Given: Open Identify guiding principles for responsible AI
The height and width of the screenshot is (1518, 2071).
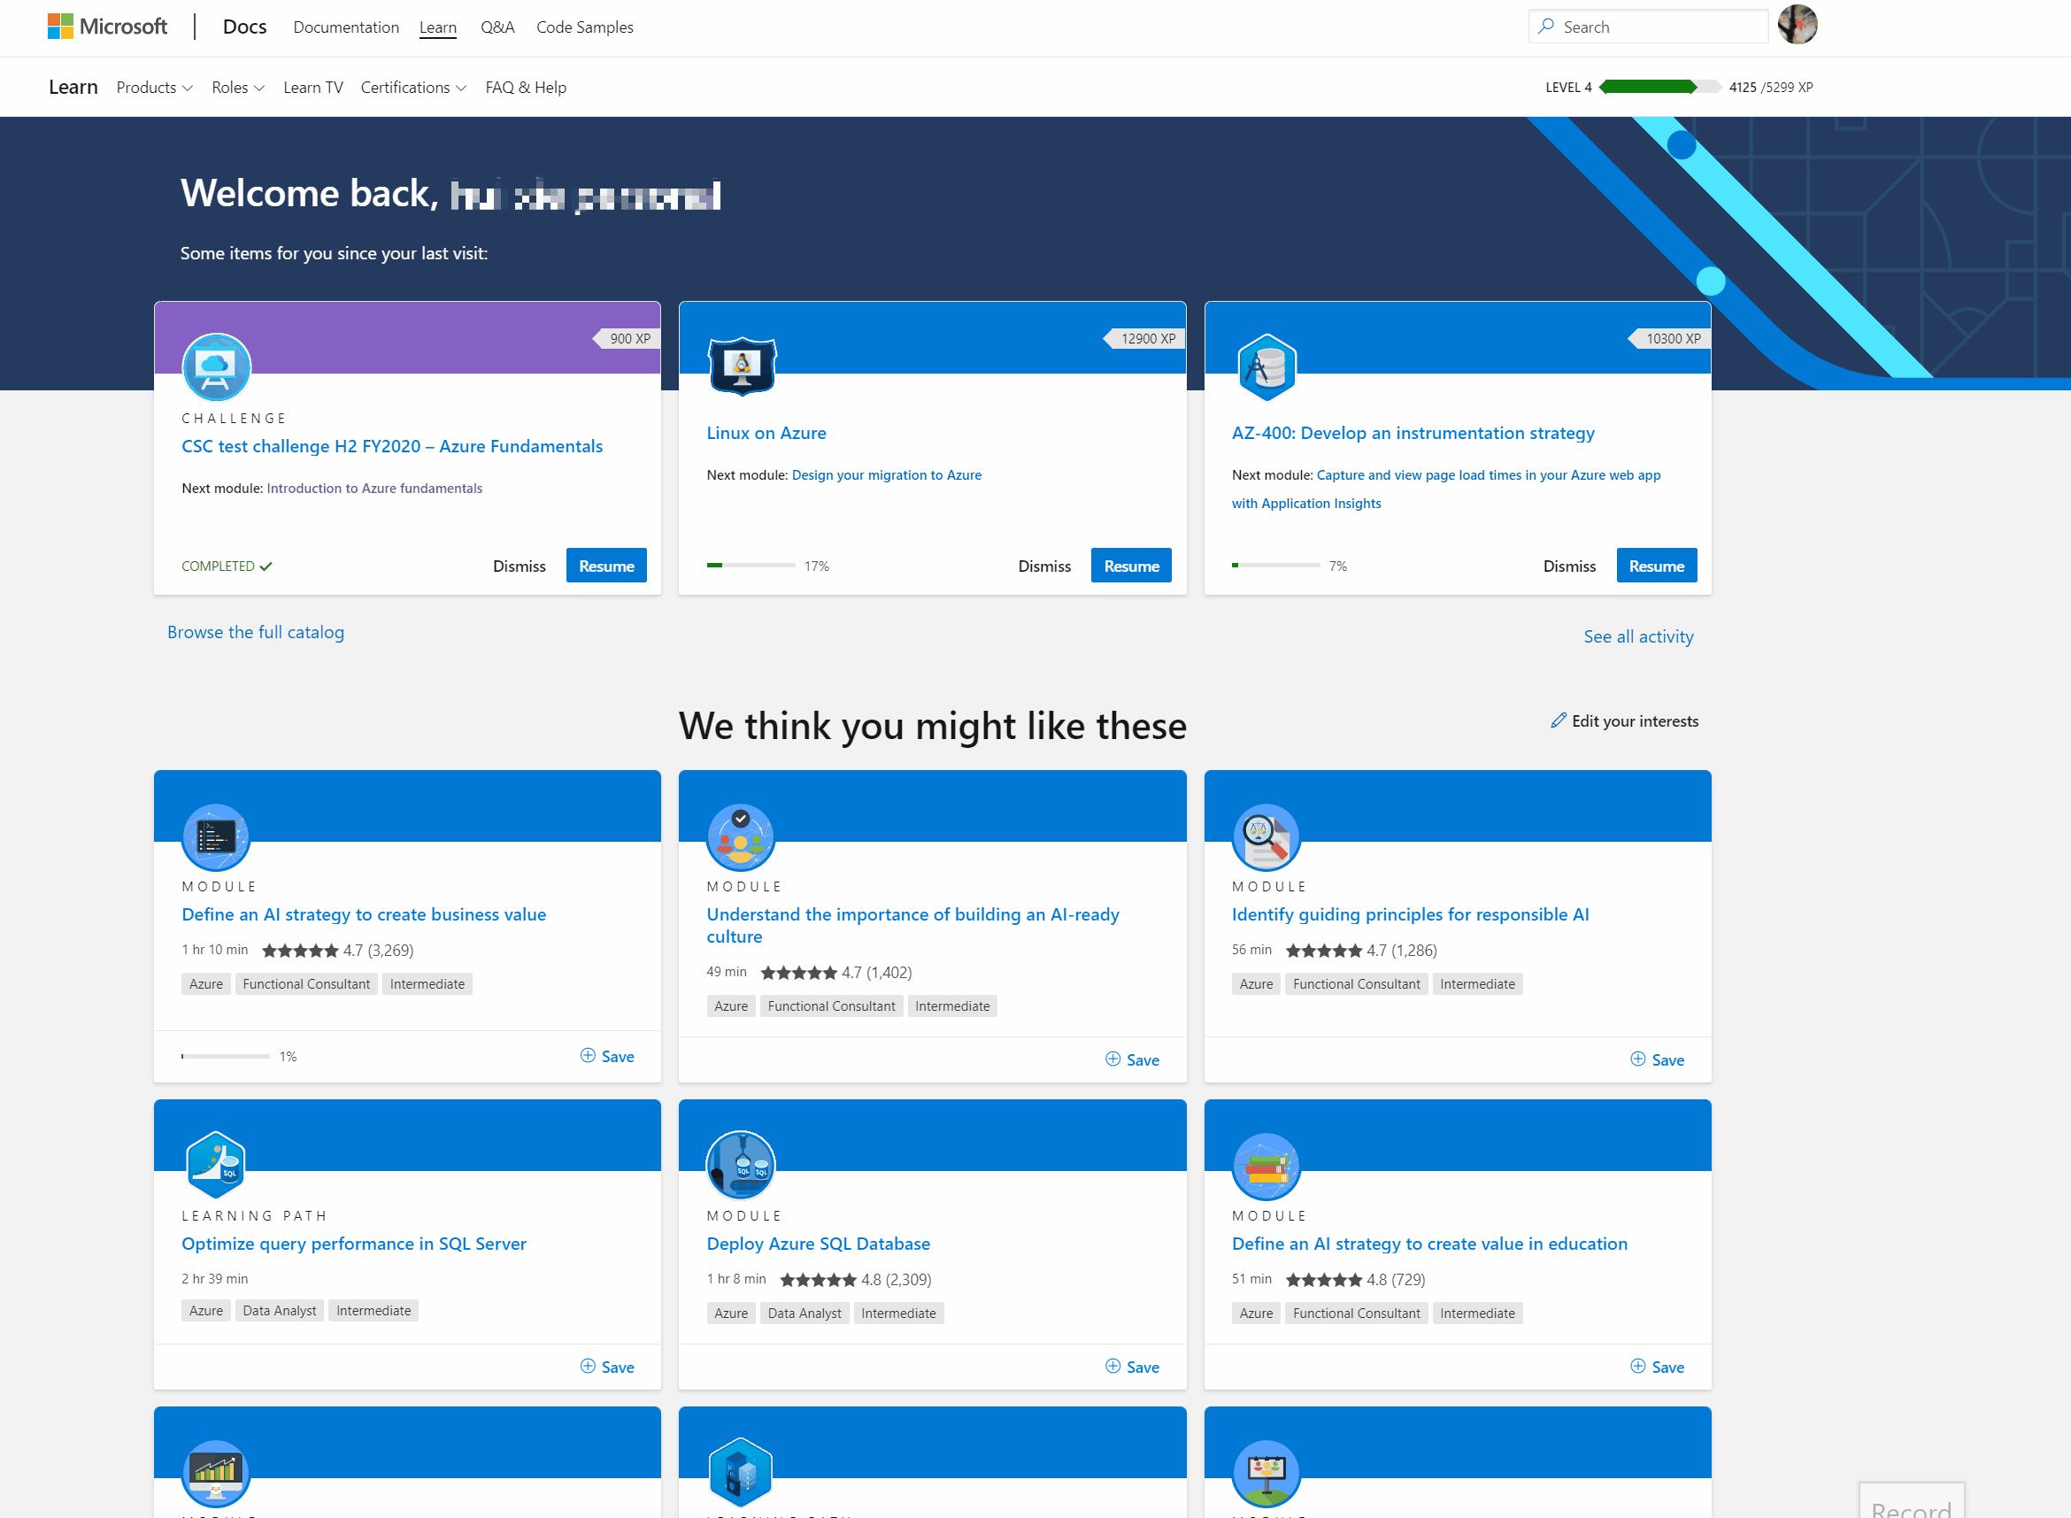Looking at the screenshot, I should tap(1411, 914).
